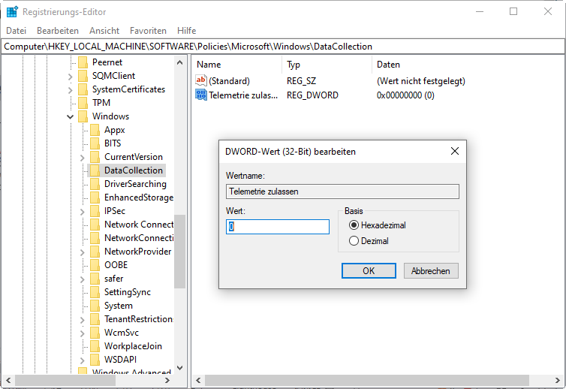Collapse the Windows tree node
The image size is (566, 389).
tap(70, 116)
